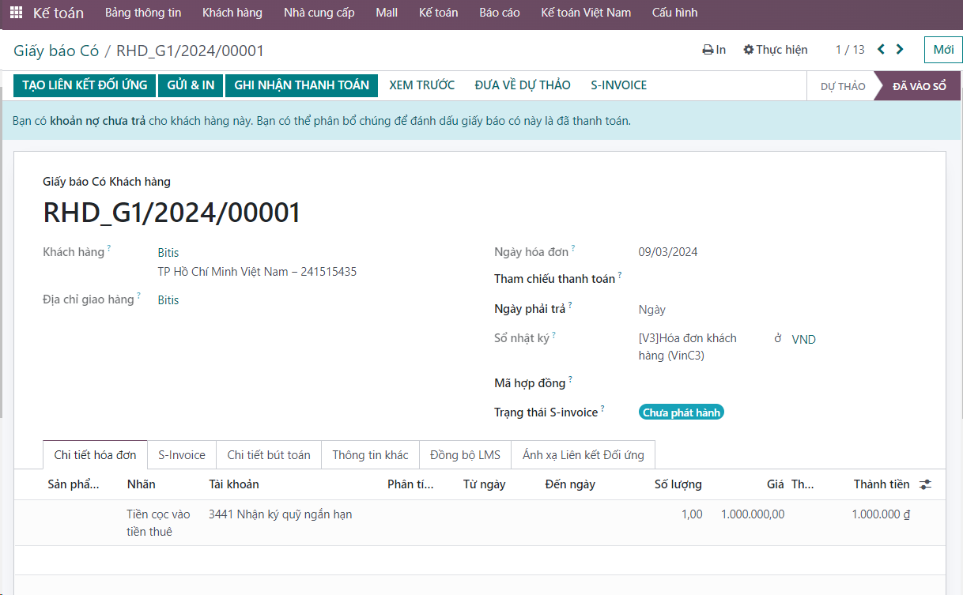Image resolution: width=963 pixels, height=595 pixels.
Task: Click TẠO LIÊN KẾT ĐỐI ỨNG button
Action: pos(85,85)
